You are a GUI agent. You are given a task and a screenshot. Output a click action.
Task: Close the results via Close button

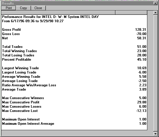click(x=38, y=8)
